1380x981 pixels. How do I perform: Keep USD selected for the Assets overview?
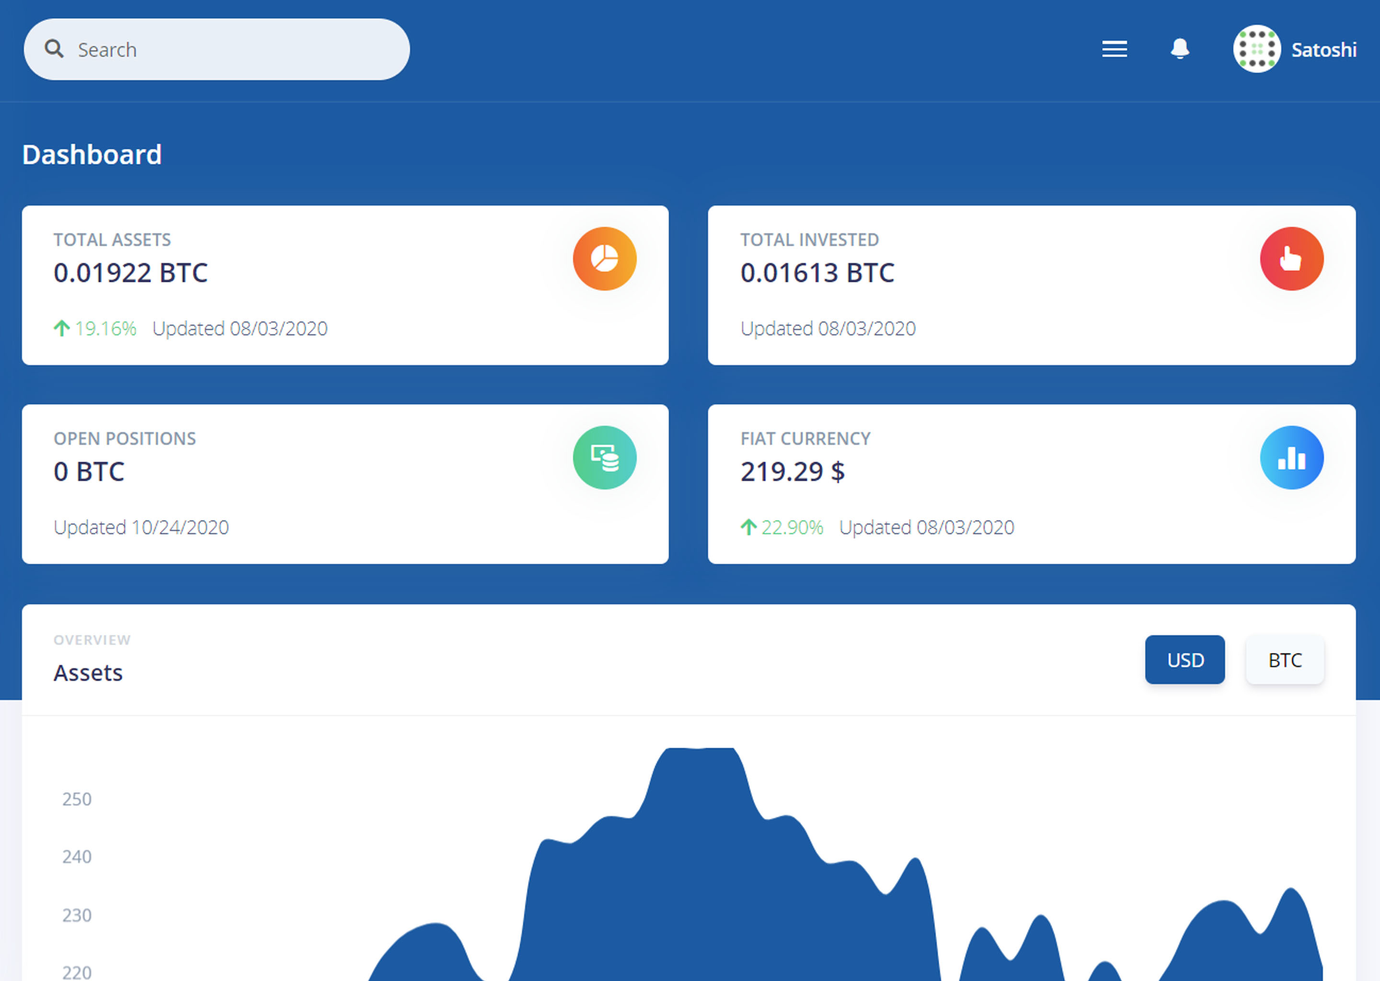click(x=1184, y=660)
